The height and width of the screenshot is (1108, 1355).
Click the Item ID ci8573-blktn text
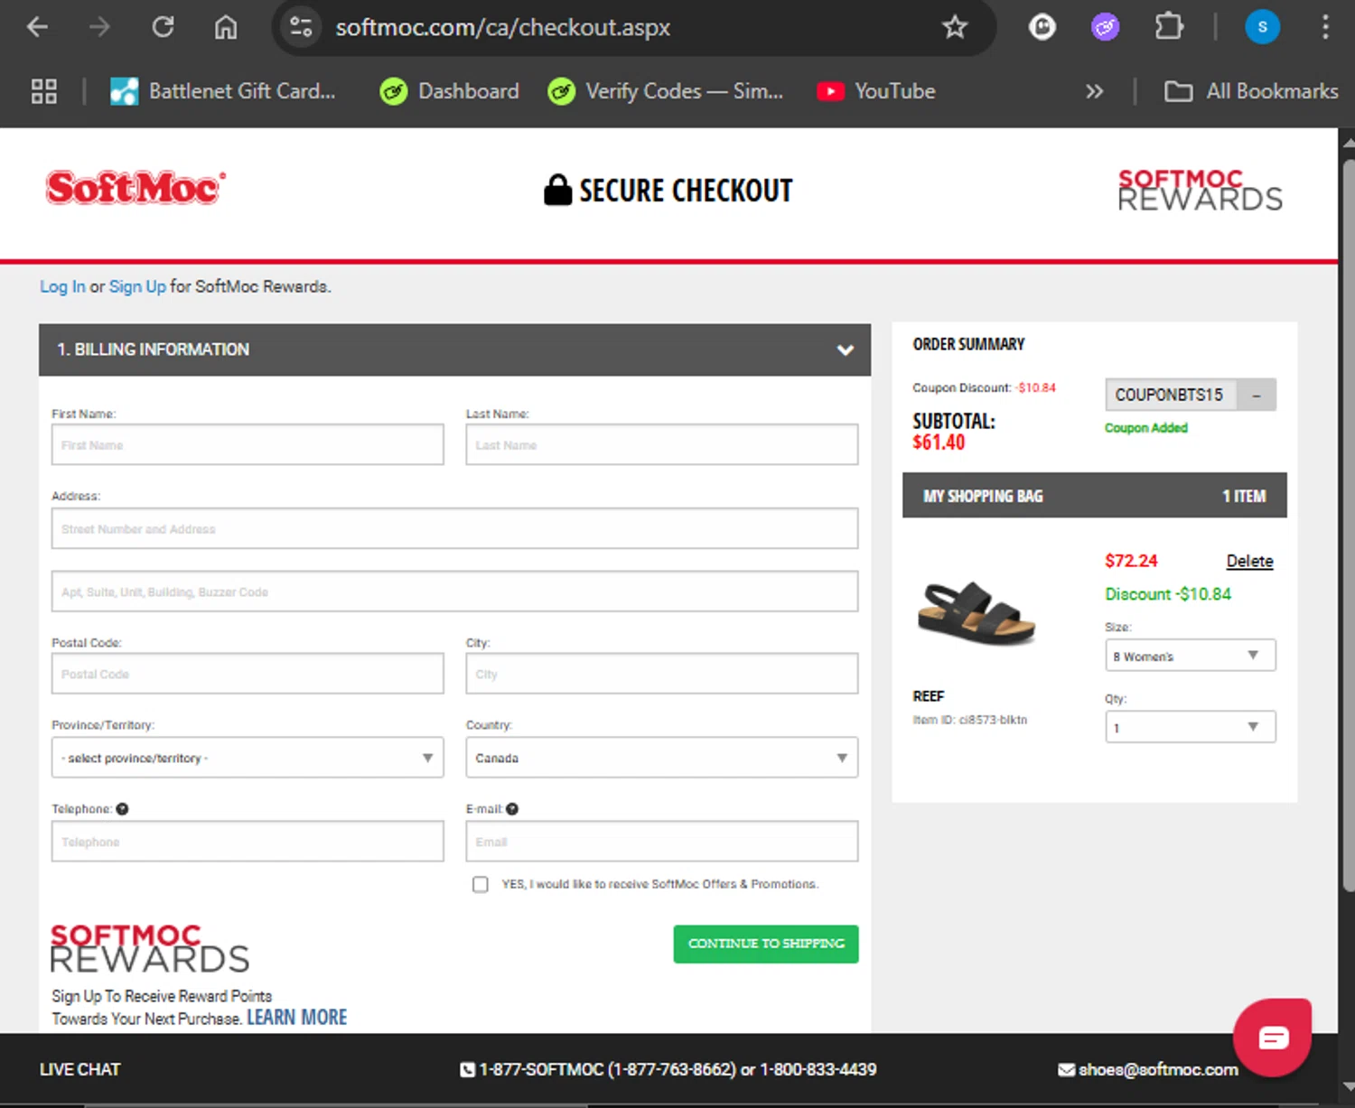coord(969,720)
